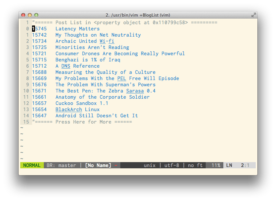Click 'no ft' filetype in statusline
This screenshot has width=276, height=201.
pos(195,165)
